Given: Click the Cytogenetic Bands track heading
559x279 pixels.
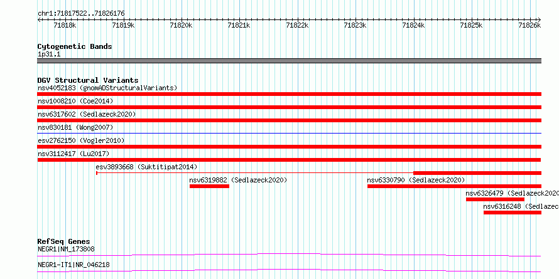Looking at the screenshot, I should pos(75,46).
